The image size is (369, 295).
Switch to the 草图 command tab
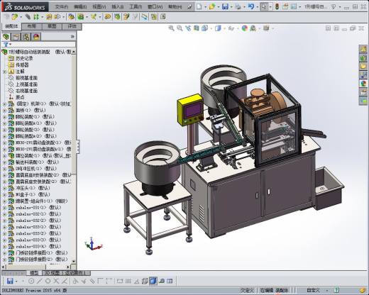52,26
